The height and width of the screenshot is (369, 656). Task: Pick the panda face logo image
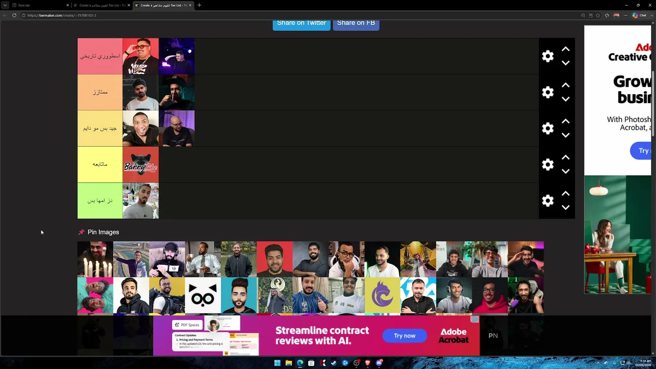point(203,295)
